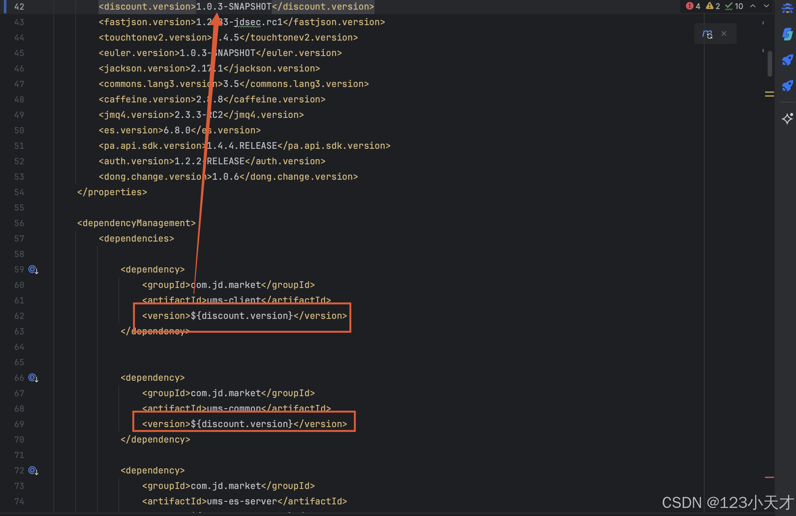The height and width of the screenshot is (516, 796).
Task: Jump to previous highlighted problem arrow
Action: [753, 6]
